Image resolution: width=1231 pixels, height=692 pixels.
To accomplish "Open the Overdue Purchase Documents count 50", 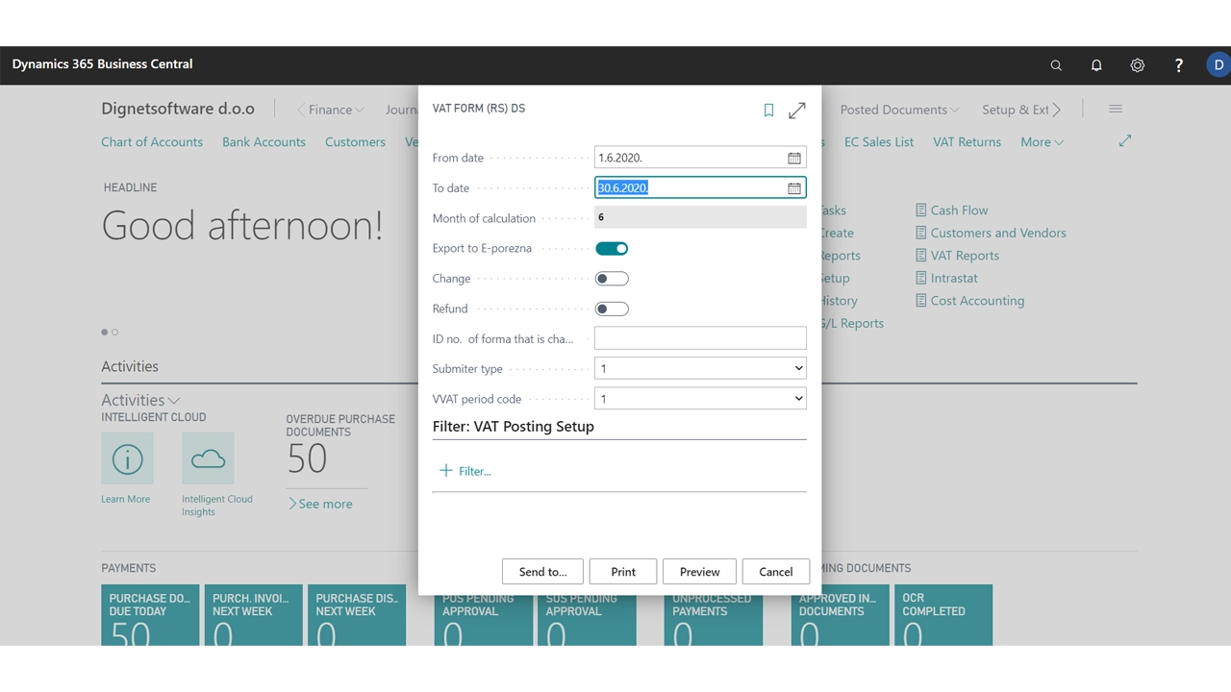I will click(307, 459).
